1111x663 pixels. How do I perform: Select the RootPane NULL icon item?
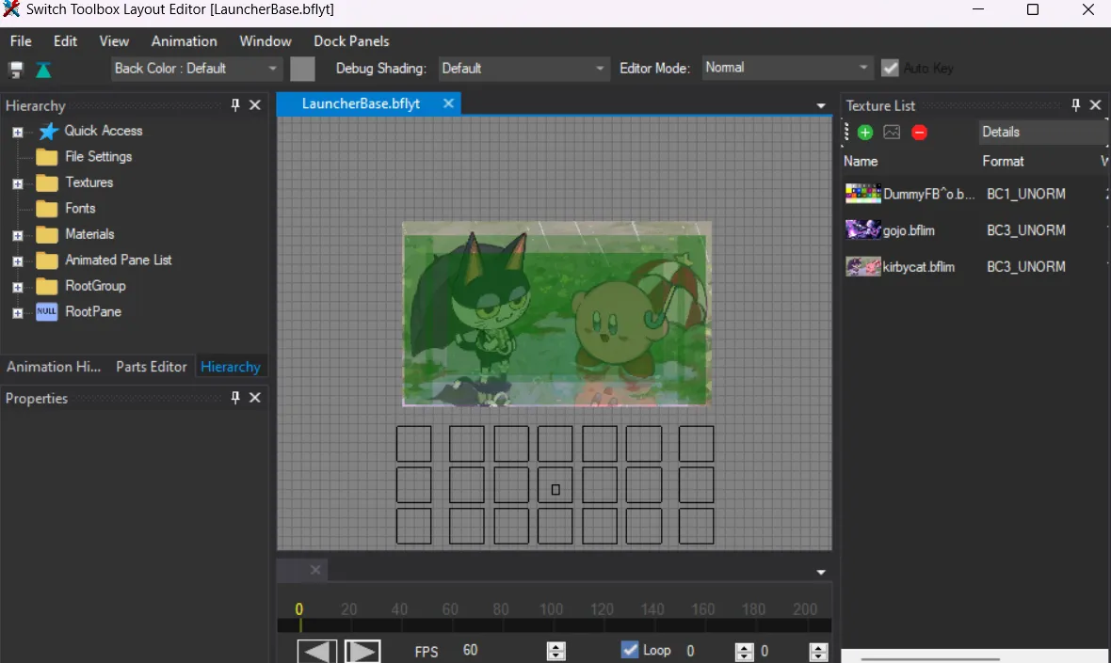(47, 312)
